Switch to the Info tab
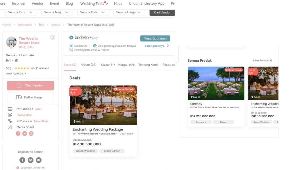This screenshot has height=170, width=302. 132,65
